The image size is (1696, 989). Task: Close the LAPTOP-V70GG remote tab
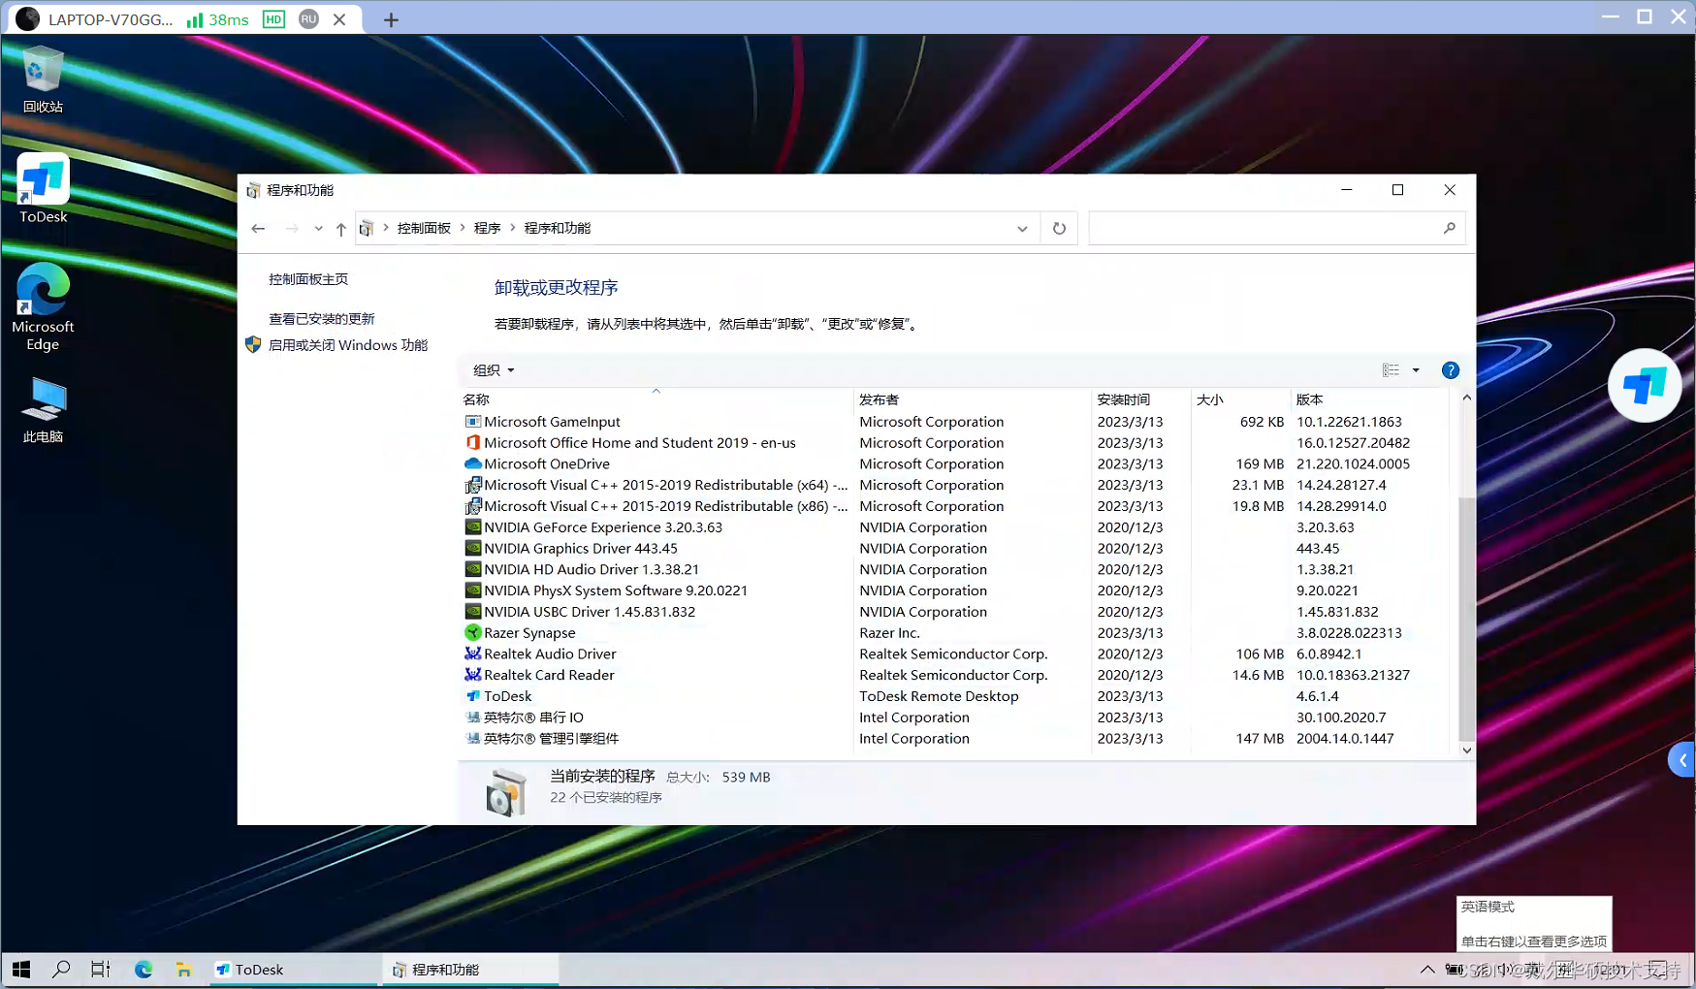[x=339, y=19]
